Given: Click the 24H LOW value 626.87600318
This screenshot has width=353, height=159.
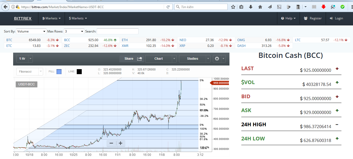Looking at the screenshot, I should pyautogui.click(x=316, y=140).
